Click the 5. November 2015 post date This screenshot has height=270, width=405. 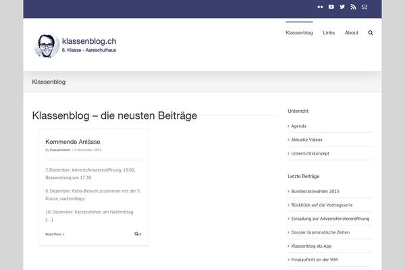88,150
